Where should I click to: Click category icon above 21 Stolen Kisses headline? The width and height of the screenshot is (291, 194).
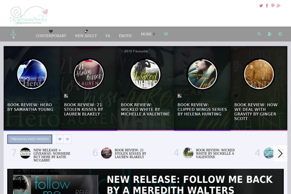click(x=66, y=96)
